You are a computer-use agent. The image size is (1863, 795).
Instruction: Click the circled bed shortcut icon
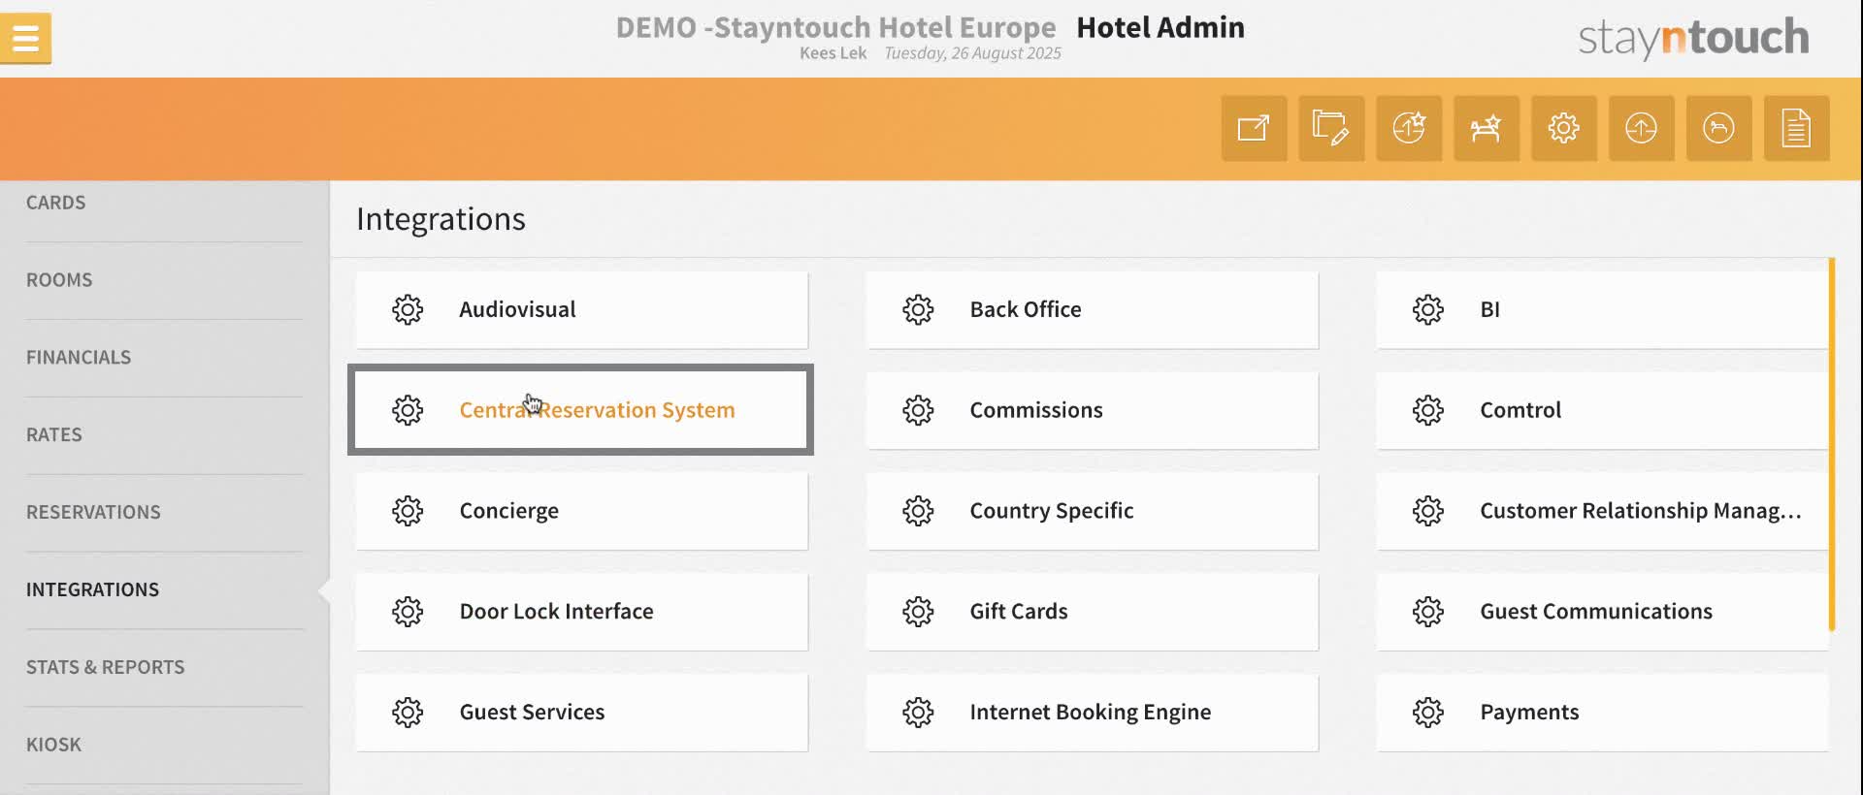point(1719,128)
